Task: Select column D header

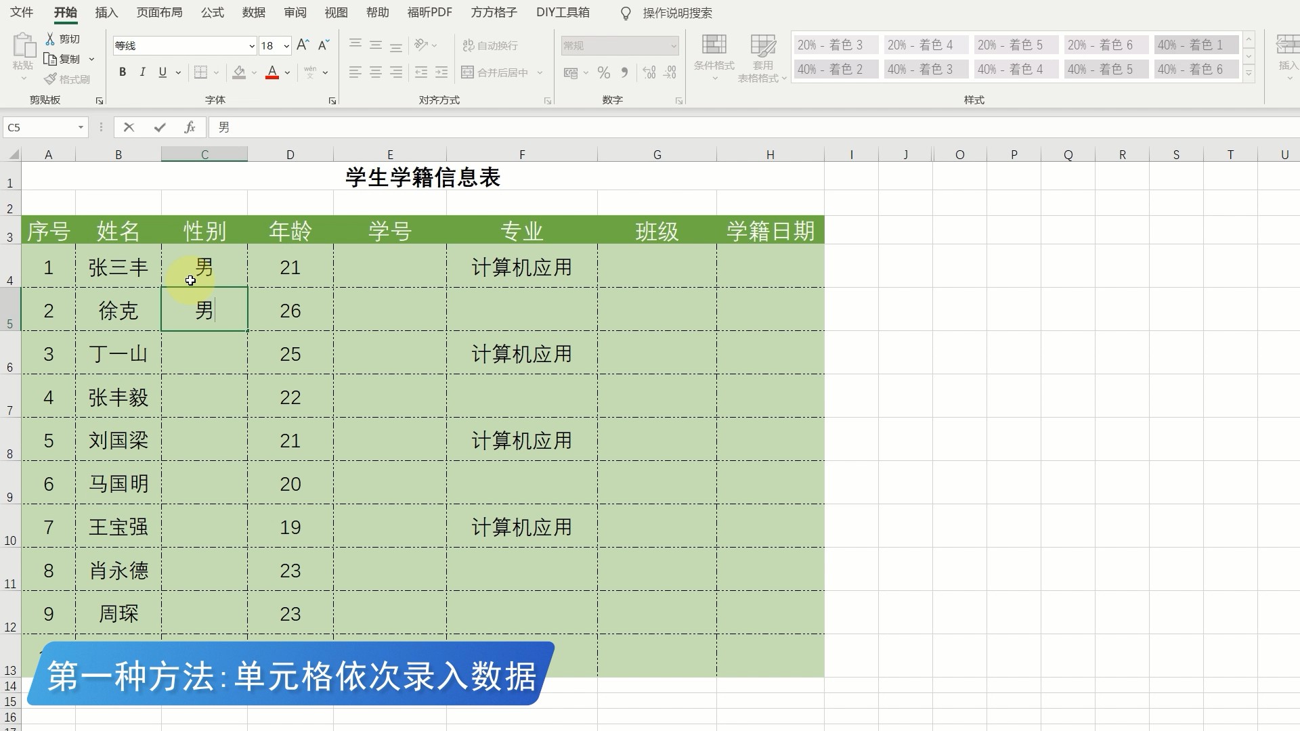Action: tap(290, 154)
